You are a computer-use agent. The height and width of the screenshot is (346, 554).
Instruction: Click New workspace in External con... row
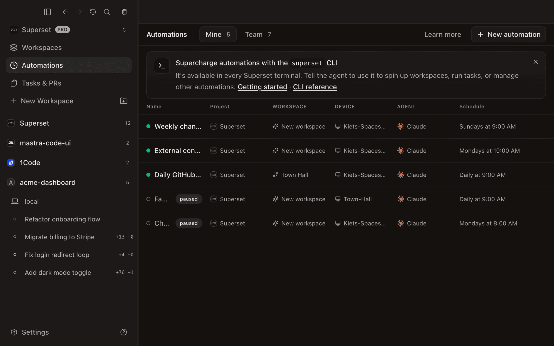pyautogui.click(x=299, y=150)
